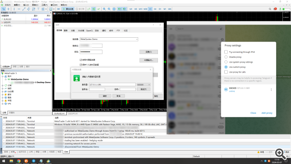Click the proxy login name field
The image size is (291, 164).
(x=97, y=89)
